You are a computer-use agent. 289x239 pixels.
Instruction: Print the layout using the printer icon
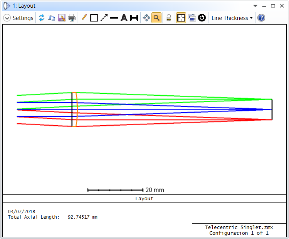pos(72,18)
